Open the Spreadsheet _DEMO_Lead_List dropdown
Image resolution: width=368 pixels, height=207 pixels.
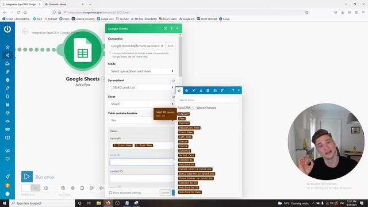pyautogui.click(x=142, y=87)
